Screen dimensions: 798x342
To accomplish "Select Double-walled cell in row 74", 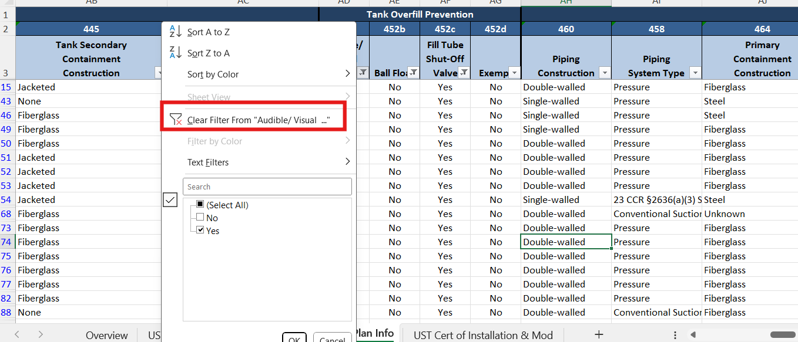I will click(566, 242).
